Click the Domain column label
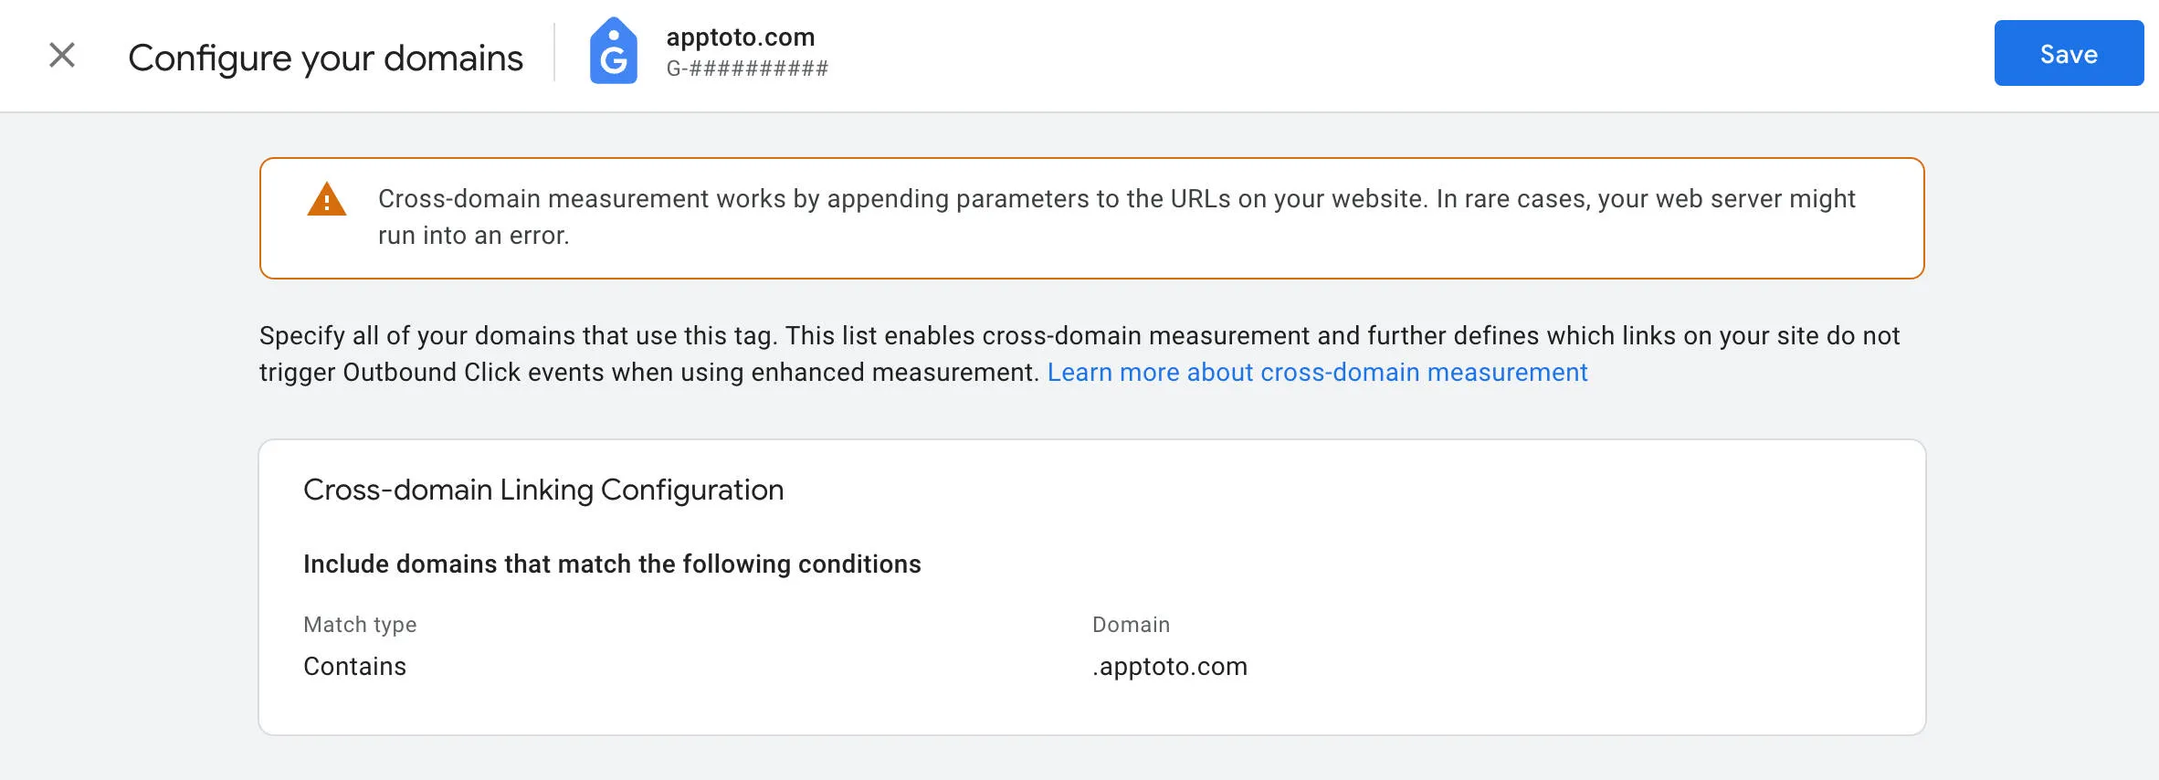Image resolution: width=2159 pixels, height=780 pixels. [x=1131, y=624]
